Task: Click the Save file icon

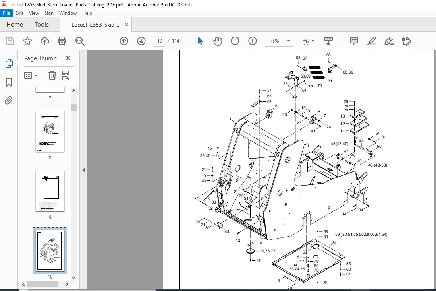Action: [x=10, y=41]
